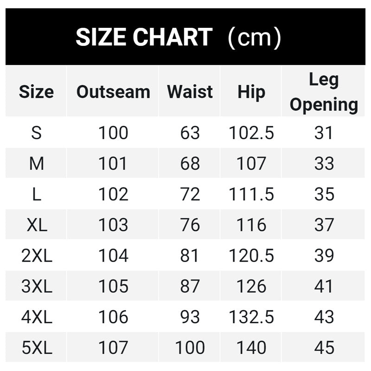371x371 pixels.
Task: Select the XL size row label
Action: (x=37, y=225)
